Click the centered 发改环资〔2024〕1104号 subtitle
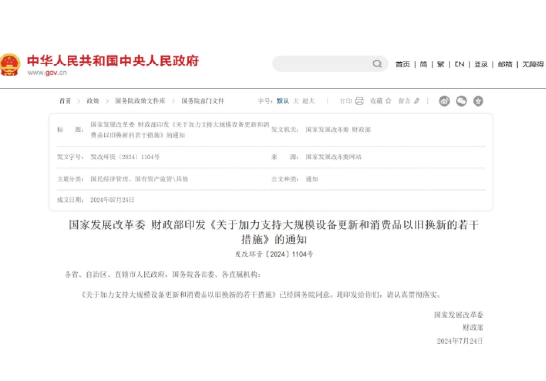This screenshot has width=546, height=381. [274, 254]
